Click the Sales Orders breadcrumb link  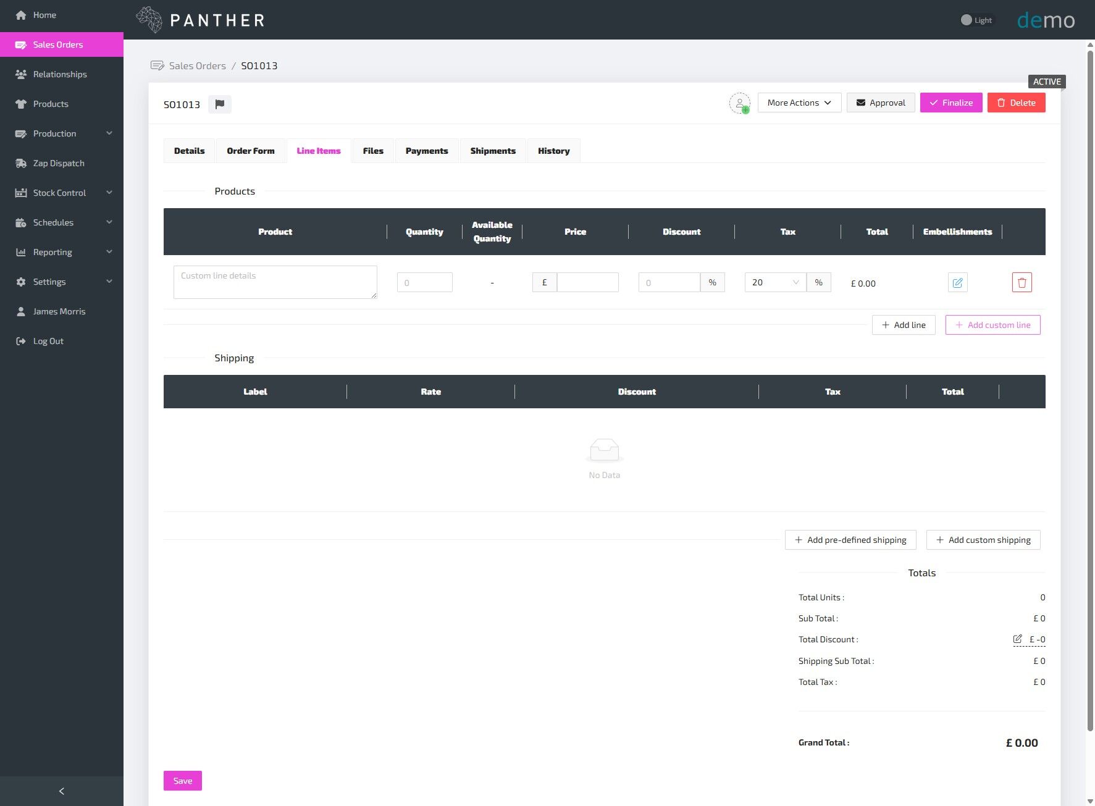point(198,65)
